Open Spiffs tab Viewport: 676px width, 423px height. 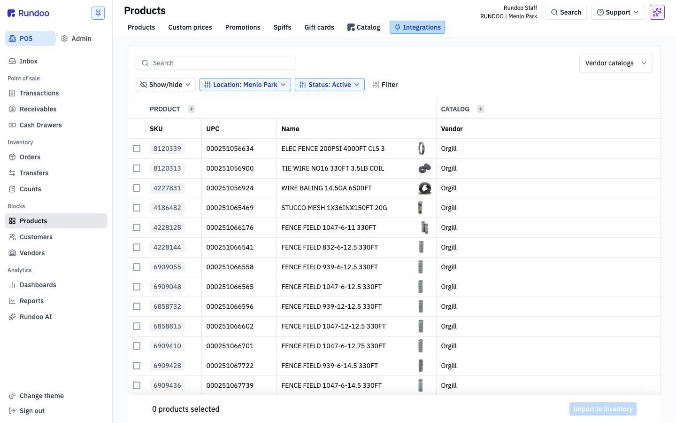[282, 27]
